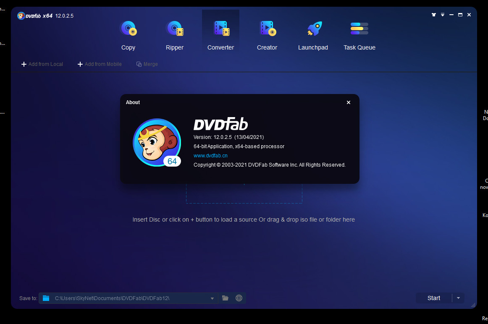Open the Launchpad
This screenshot has width=488, height=324.
coord(313,35)
